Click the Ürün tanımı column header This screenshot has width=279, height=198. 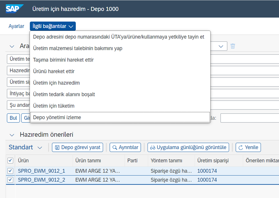click(99, 161)
